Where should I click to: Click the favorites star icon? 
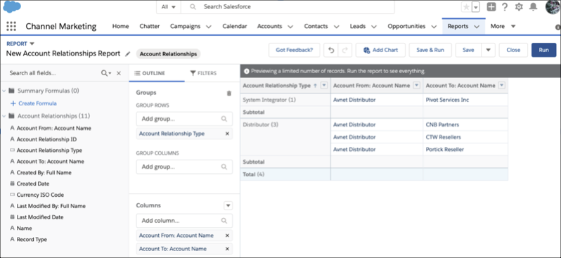(x=466, y=7)
